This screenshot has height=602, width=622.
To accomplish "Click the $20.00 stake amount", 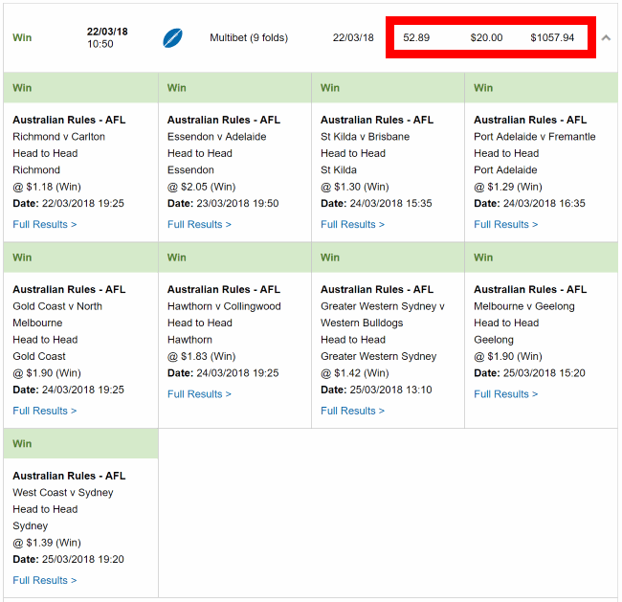I will click(486, 37).
